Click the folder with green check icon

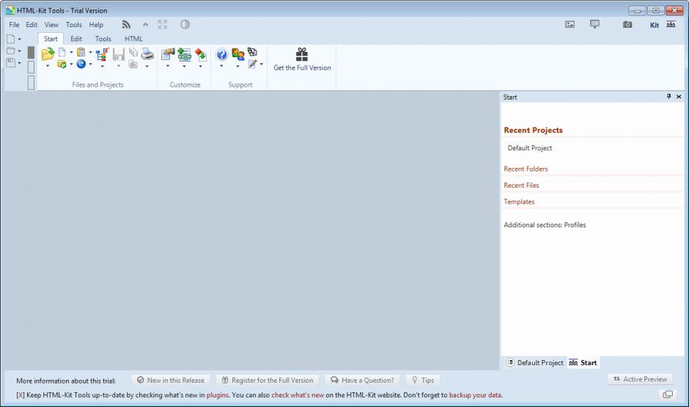pos(62,65)
